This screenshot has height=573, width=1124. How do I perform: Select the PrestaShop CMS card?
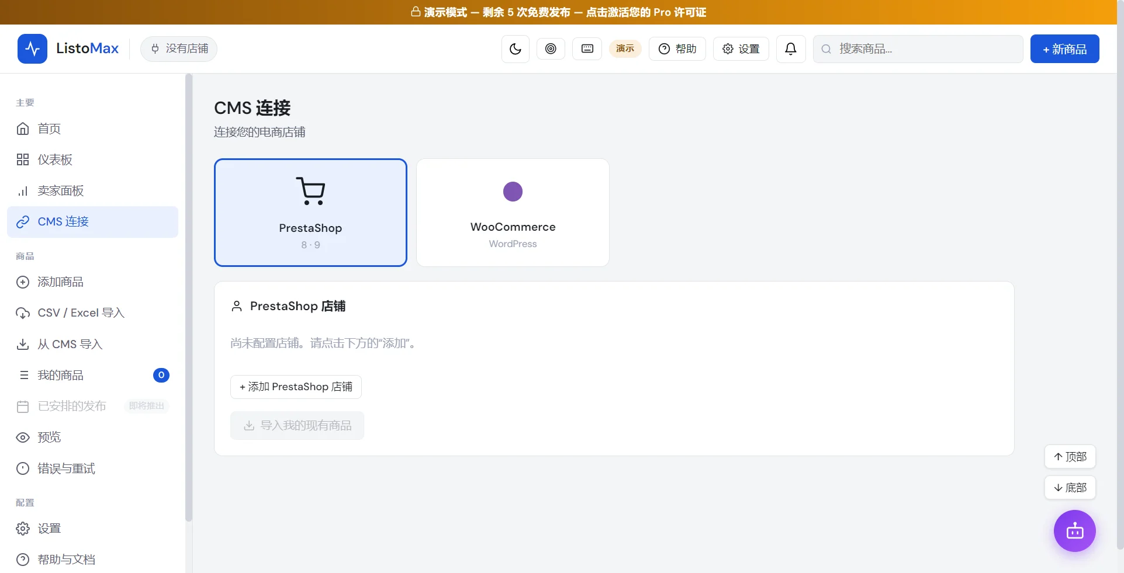310,213
